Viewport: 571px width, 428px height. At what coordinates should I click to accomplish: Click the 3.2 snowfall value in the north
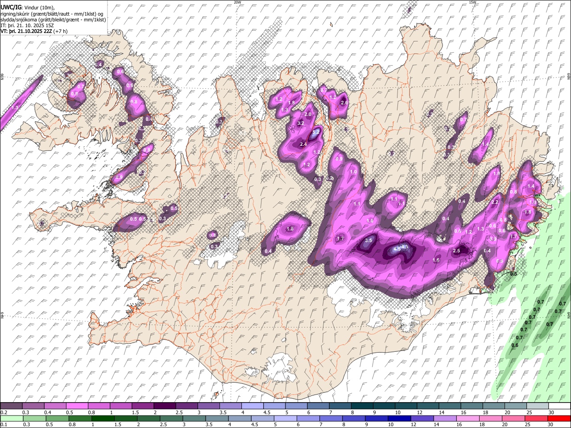pos(301,123)
